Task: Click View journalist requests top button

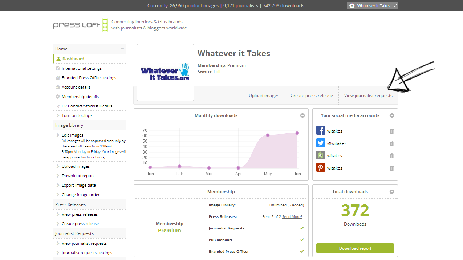Action: coord(368,96)
